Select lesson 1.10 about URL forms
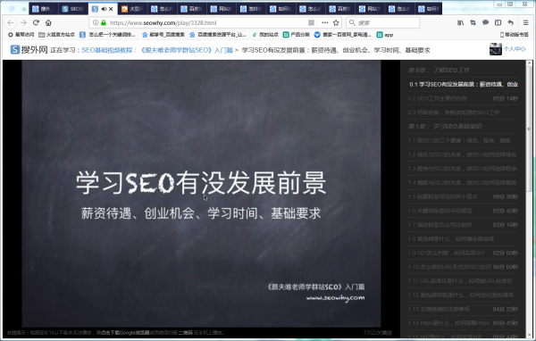This screenshot has width=536, height=341. [x=464, y=267]
